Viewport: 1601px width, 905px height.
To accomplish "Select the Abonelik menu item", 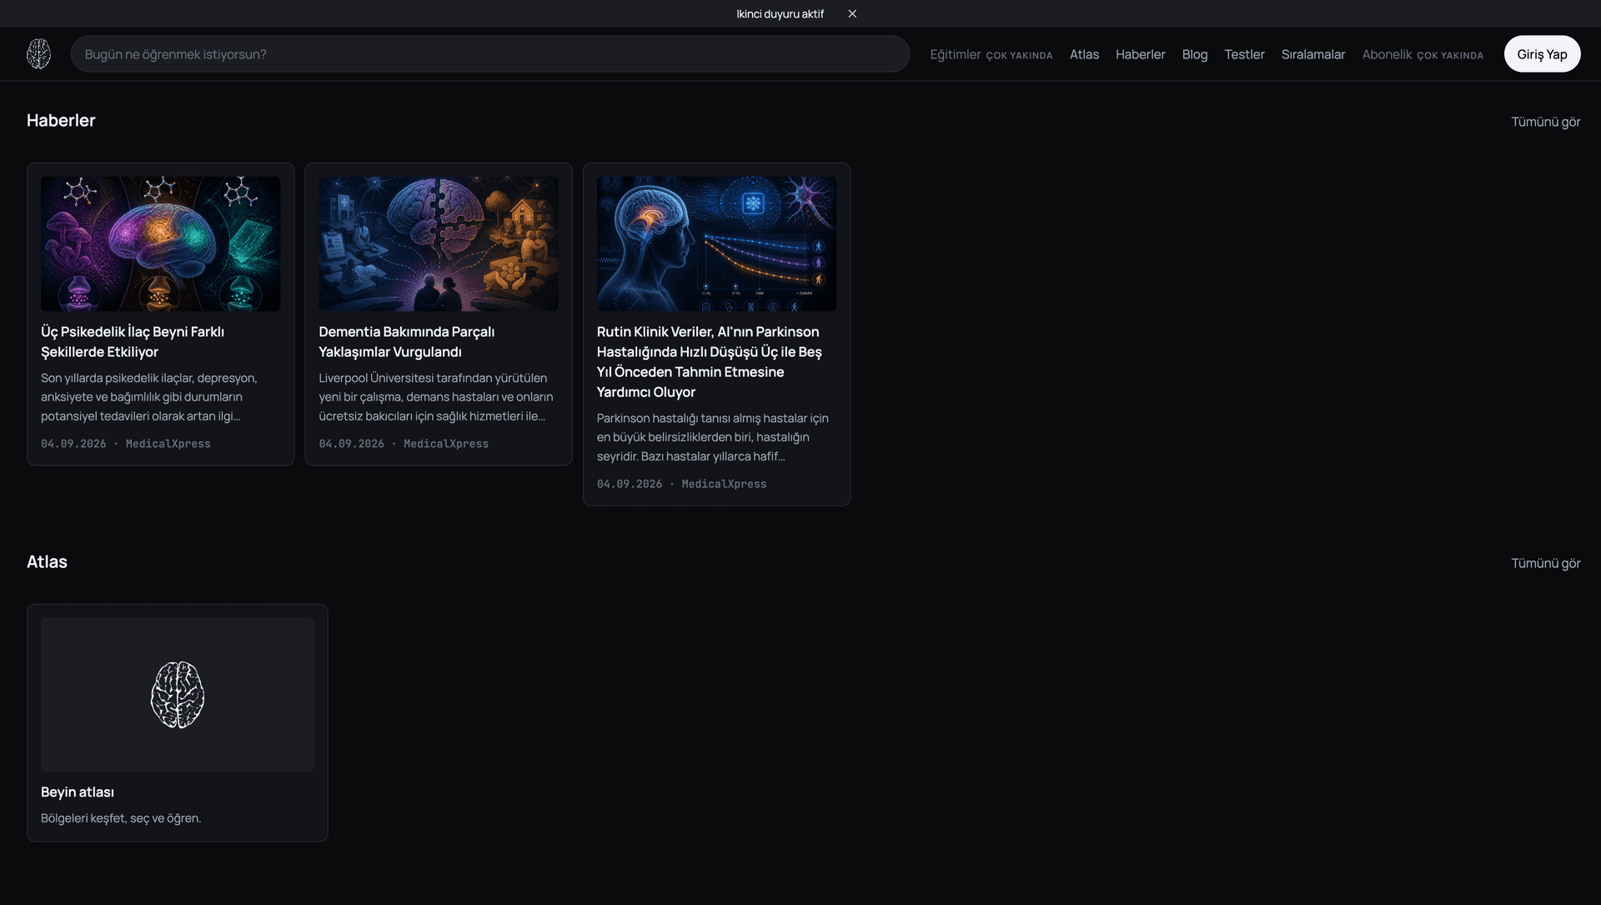I will click(x=1423, y=54).
